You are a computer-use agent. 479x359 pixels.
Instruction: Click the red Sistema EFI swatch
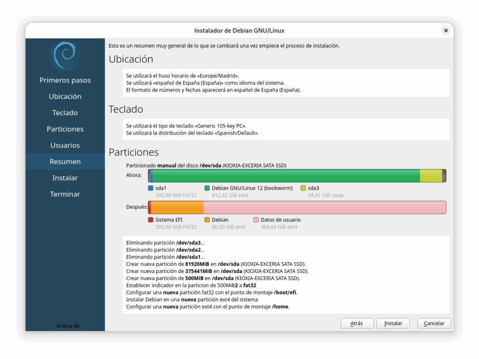point(151,220)
